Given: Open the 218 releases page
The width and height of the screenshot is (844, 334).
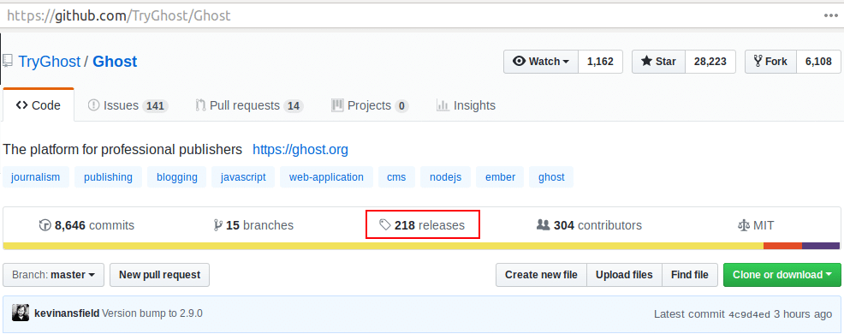Looking at the screenshot, I should point(422,225).
